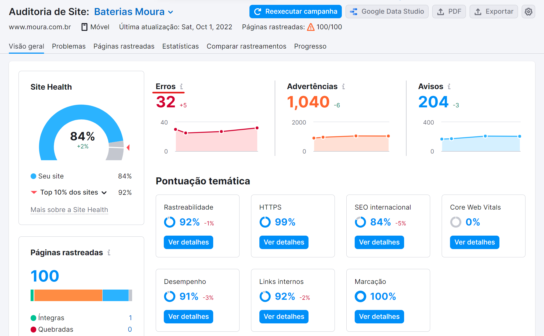Switch to the Problemas tab
544x336 pixels.
click(69, 46)
